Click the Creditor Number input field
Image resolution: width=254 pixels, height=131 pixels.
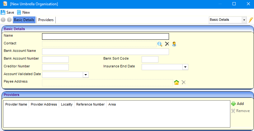point(55,67)
